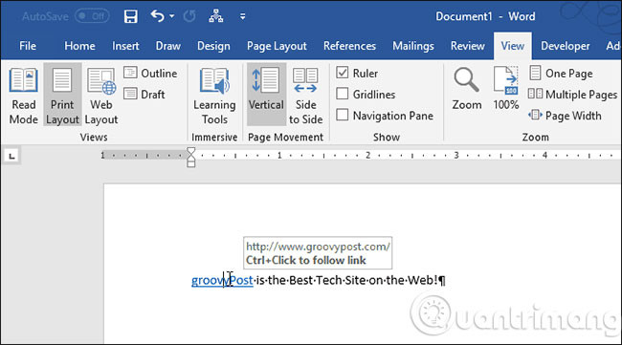Click Page Width zoom option
The image size is (622, 345).
click(x=565, y=116)
